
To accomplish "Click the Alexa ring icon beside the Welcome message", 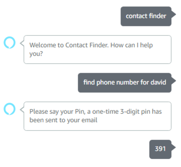I will tap(10, 43).
